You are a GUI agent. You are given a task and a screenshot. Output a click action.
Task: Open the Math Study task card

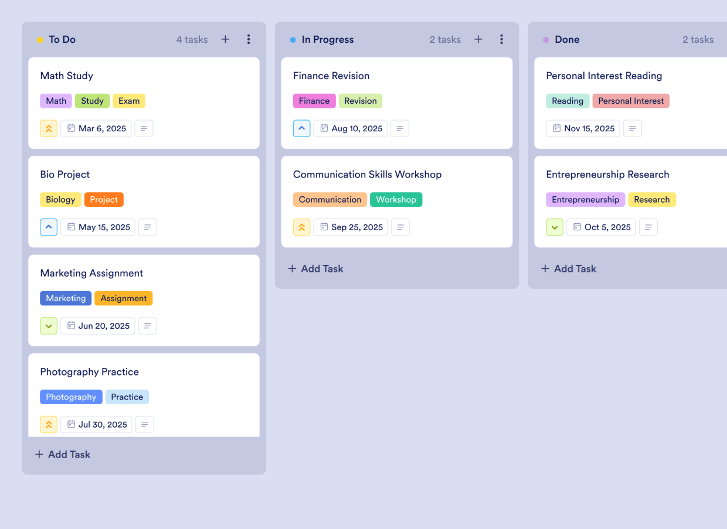click(66, 76)
